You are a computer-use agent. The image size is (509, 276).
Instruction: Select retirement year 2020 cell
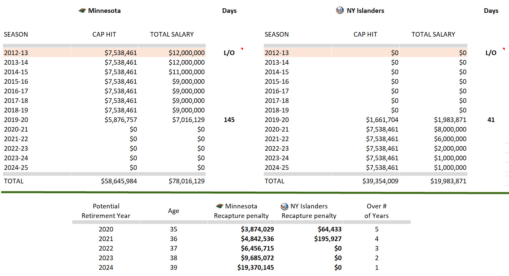pyautogui.click(x=106, y=229)
